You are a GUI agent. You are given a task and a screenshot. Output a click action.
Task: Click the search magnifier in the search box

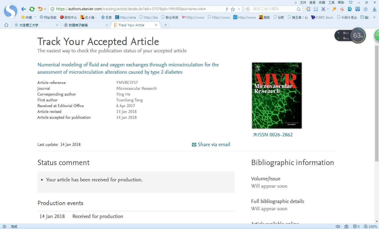click(x=298, y=9)
